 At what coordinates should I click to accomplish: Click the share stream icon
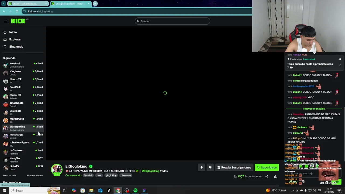point(267,176)
